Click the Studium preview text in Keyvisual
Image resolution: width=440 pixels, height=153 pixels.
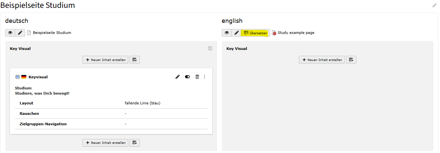(23, 88)
